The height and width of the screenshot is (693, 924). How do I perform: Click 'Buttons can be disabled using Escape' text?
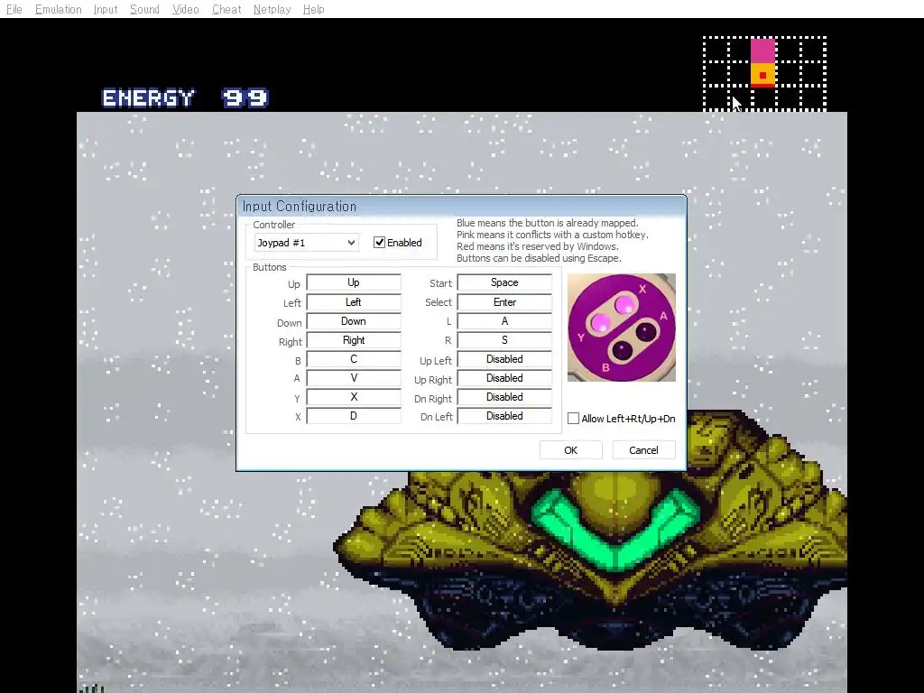point(539,258)
